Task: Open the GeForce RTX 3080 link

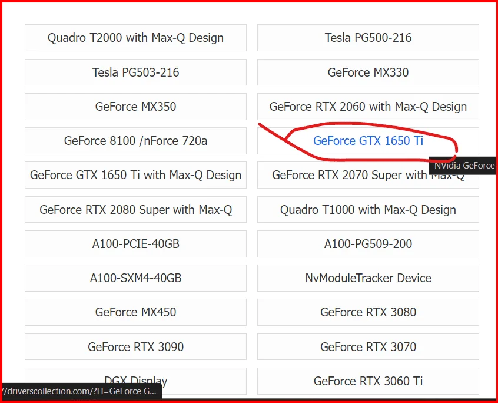Action: (368, 312)
